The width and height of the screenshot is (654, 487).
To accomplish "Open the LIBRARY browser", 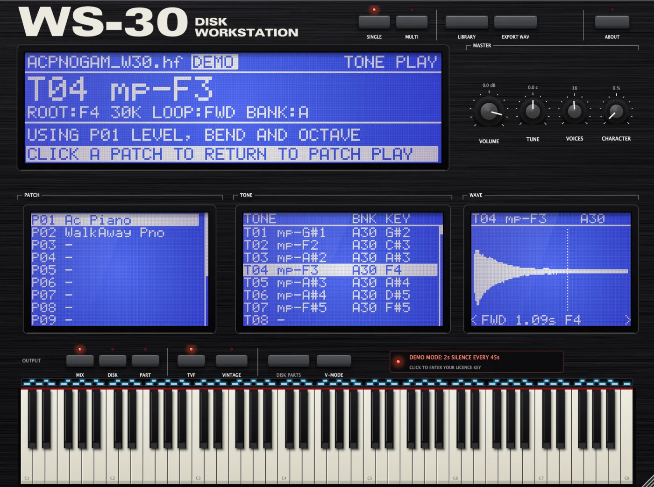I will pyautogui.click(x=467, y=22).
